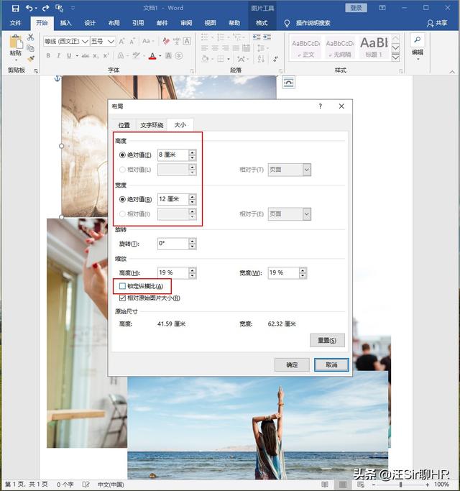Toggle the Lock aspect ratio checkbox
Viewport: 460px width, 491px height.
pos(122,286)
